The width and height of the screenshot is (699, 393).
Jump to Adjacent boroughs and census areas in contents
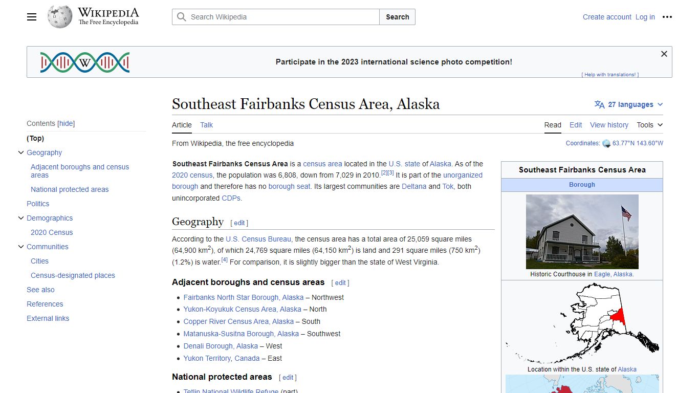click(80, 171)
